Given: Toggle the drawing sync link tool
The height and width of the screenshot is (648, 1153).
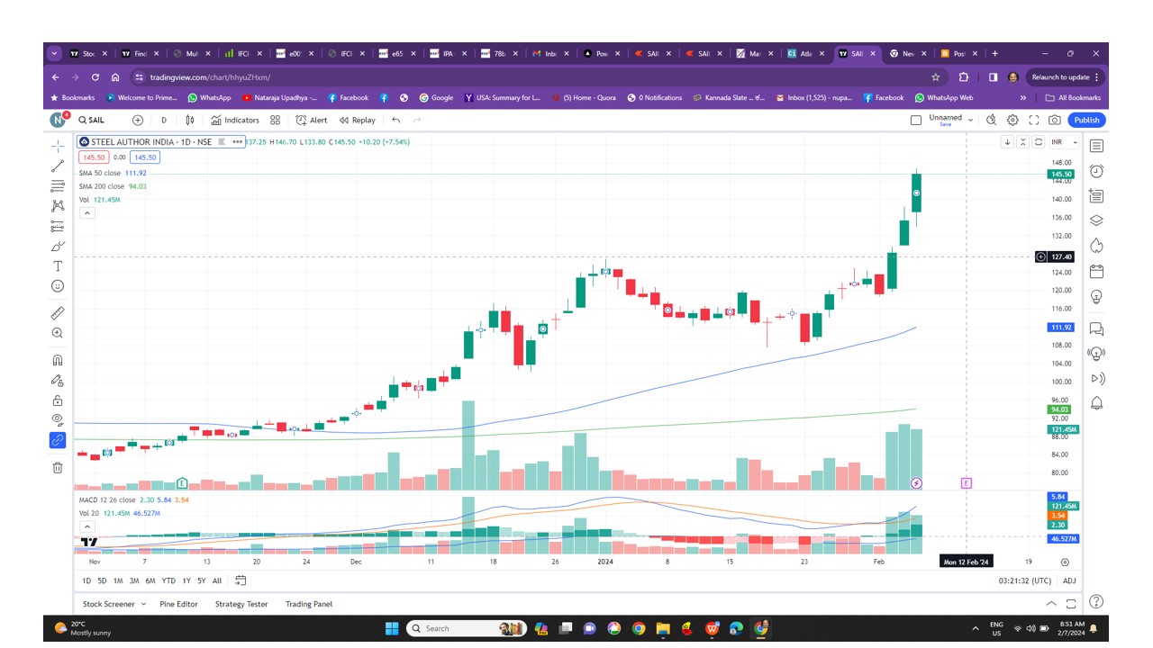Looking at the screenshot, I should (x=58, y=440).
